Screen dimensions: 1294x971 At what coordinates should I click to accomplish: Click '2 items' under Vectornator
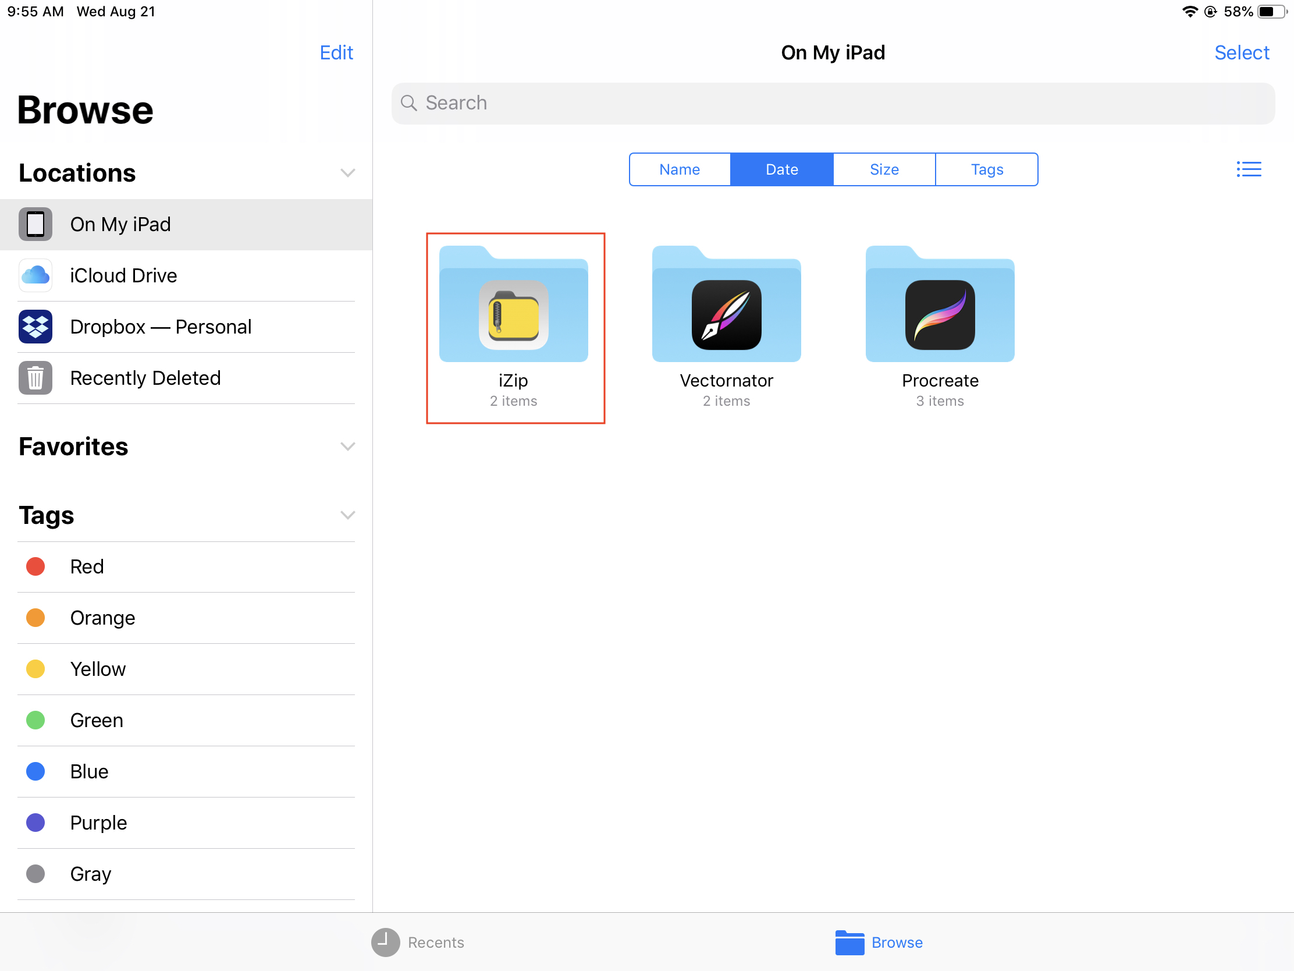point(727,401)
